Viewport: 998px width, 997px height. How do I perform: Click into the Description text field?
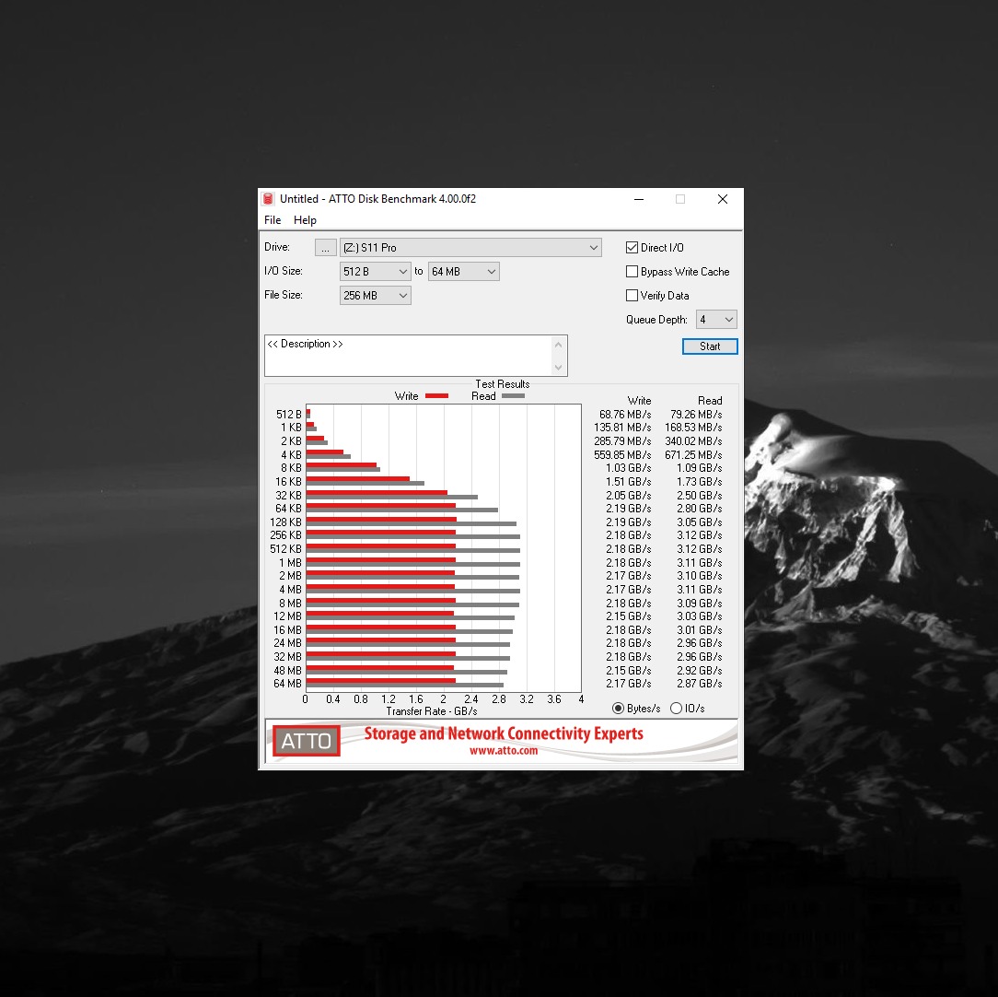[x=408, y=356]
